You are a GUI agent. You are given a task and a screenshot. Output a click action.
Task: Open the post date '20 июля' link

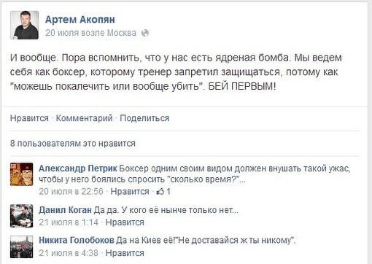62,33
